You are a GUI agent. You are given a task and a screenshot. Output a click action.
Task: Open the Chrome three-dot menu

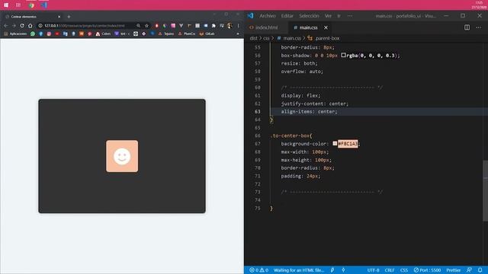pos(239,26)
